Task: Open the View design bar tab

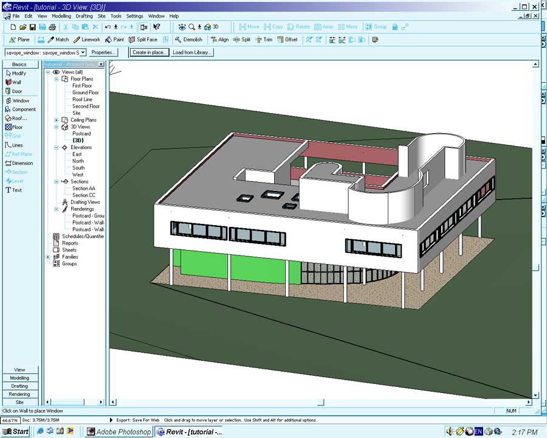Action: pyautogui.click(x=20, y=370)
